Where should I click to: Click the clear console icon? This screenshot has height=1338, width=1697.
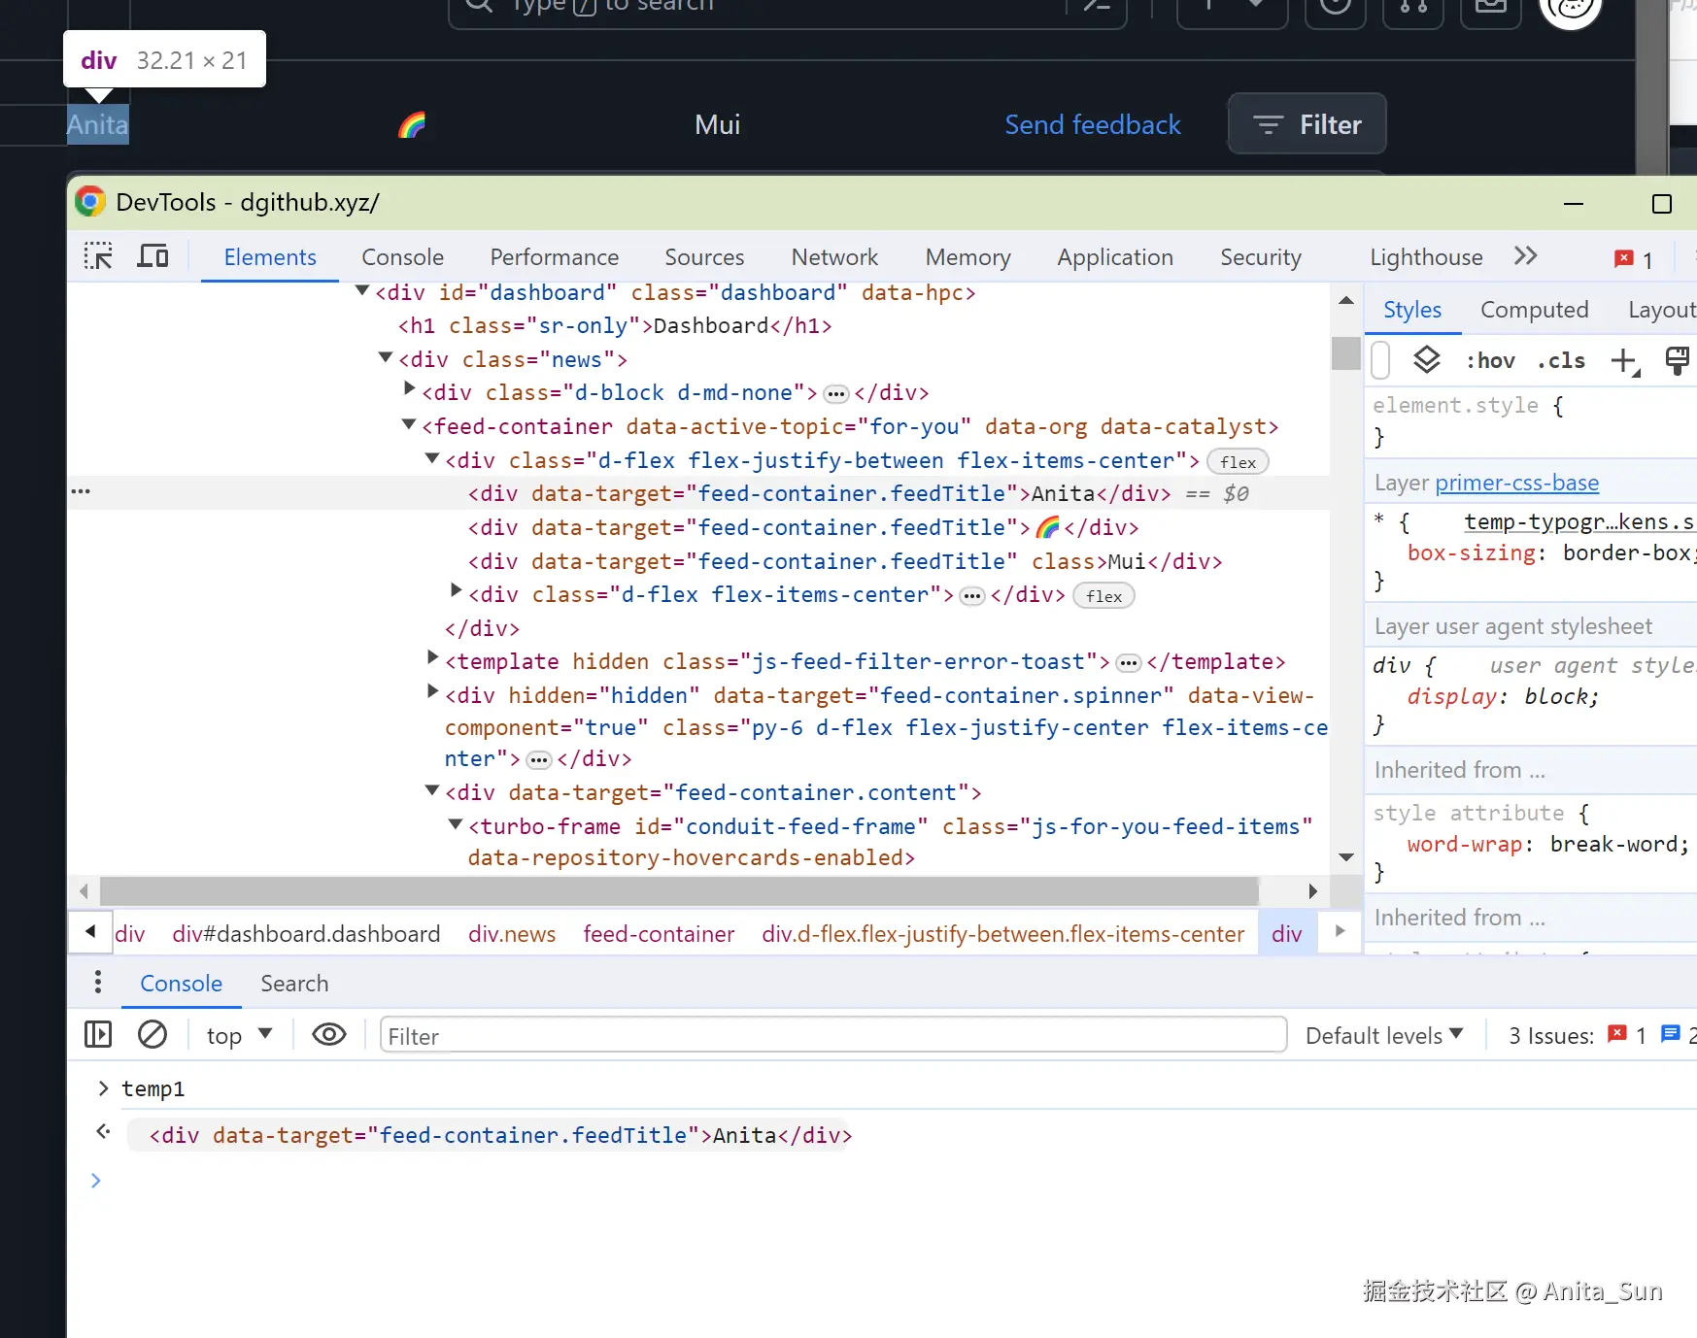(153, 1035)
